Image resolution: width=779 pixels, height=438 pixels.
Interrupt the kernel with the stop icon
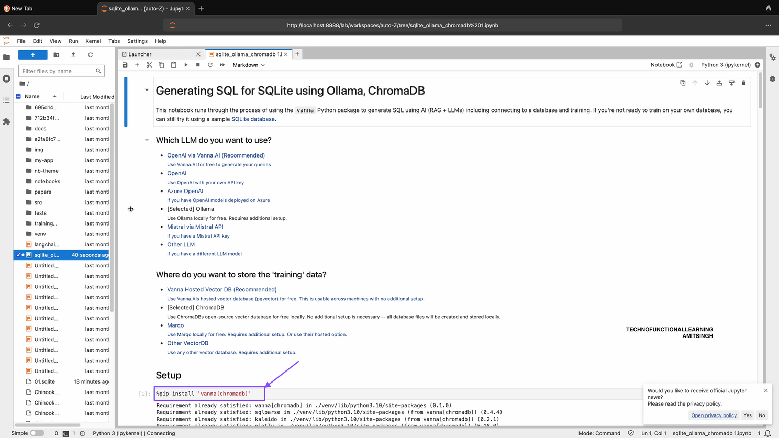click(x=198, y=65)
